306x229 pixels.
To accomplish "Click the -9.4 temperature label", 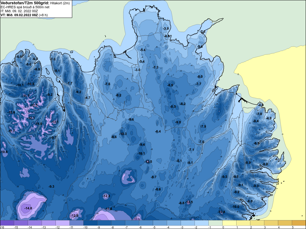I will click(142, 145).
